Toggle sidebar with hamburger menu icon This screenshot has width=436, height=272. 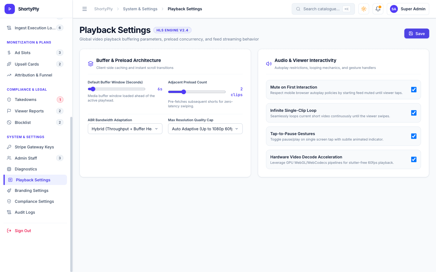point(84,9)
